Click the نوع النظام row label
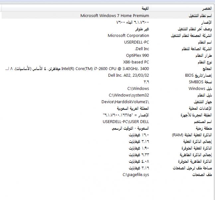215x200 pixels. pyautogui.click(x=205, y=62)
